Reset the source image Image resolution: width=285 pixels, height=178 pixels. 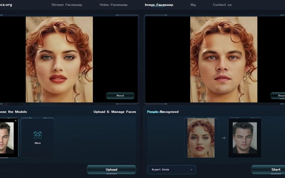[120, 95]
